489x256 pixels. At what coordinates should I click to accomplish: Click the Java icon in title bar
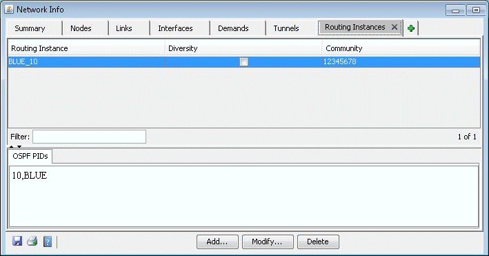(9, 10)
